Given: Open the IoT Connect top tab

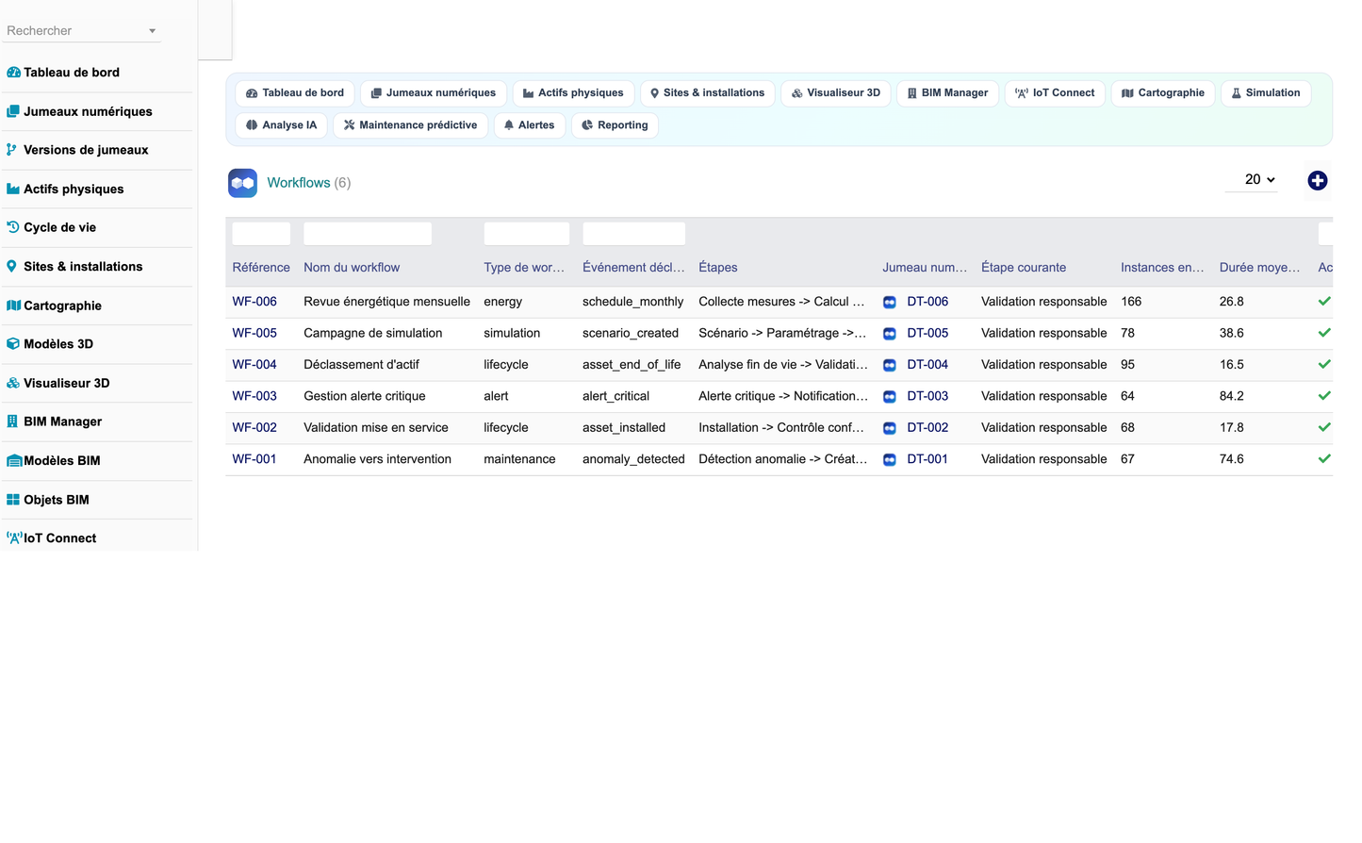Looking at the screenshot, I should pyautogui.click(x=1055, y=93).
